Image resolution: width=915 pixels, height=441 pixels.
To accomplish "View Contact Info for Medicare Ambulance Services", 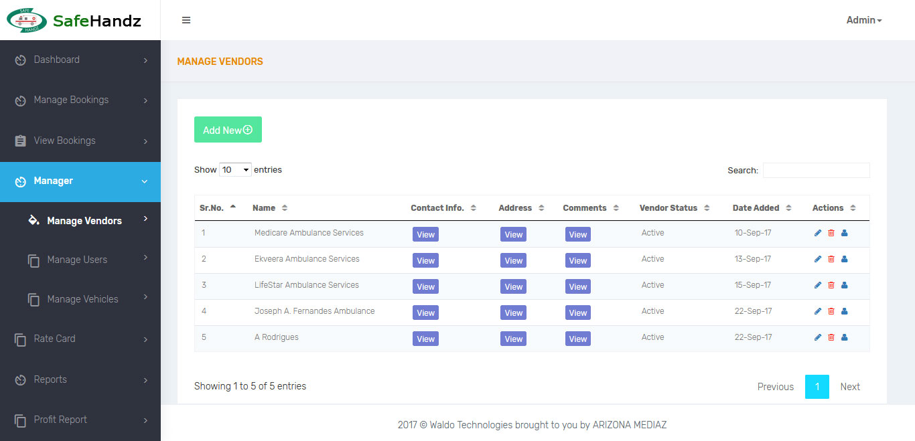I will 425,234.
